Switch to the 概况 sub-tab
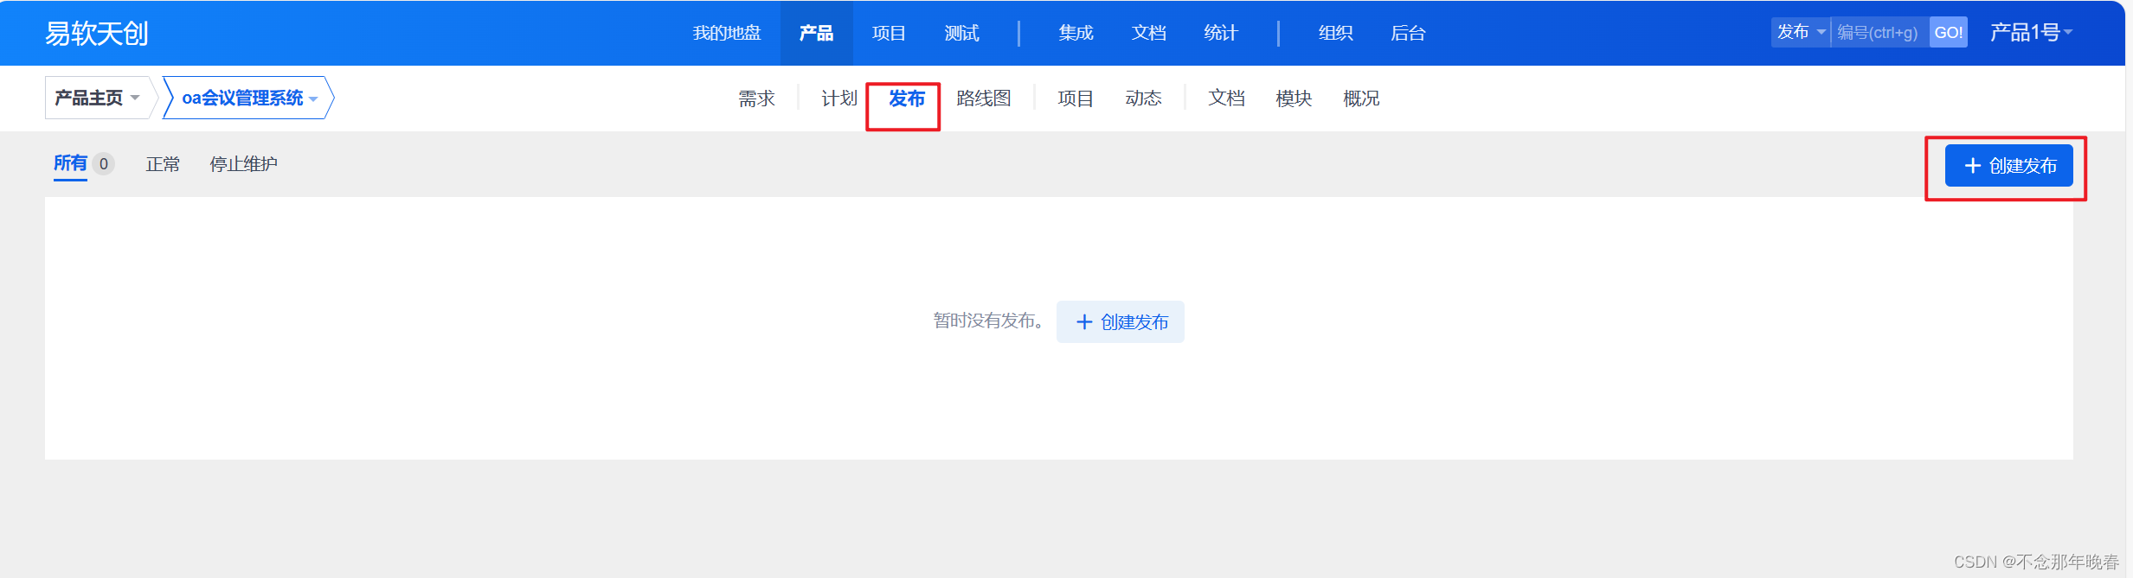This screenshot has width=2133, height=578. pos(1361,98)
